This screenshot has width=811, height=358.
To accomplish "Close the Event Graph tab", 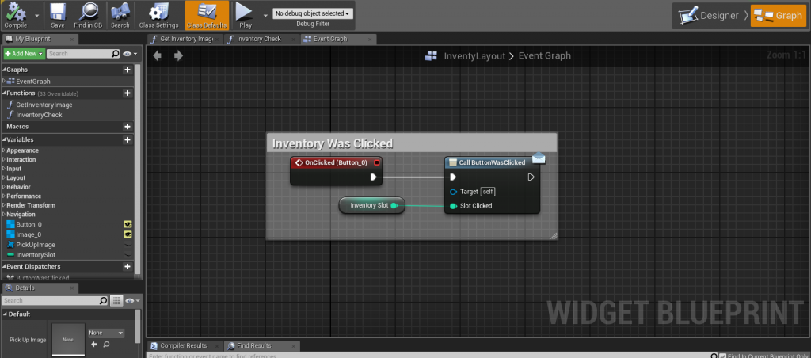I will 370,40.
